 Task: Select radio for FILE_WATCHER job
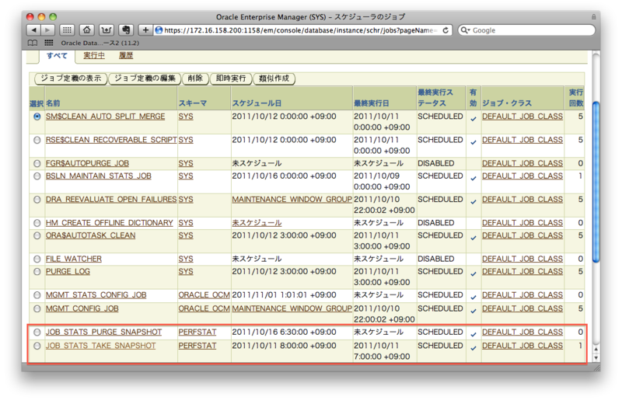pos(37,259)
